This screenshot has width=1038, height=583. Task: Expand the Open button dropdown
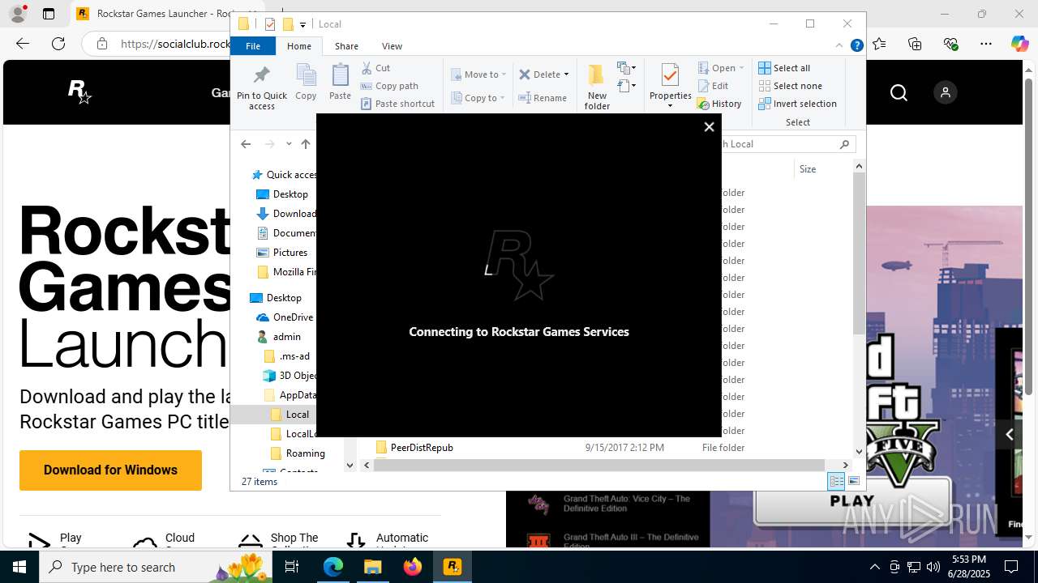pyautogui.click(x=741, y=68)
